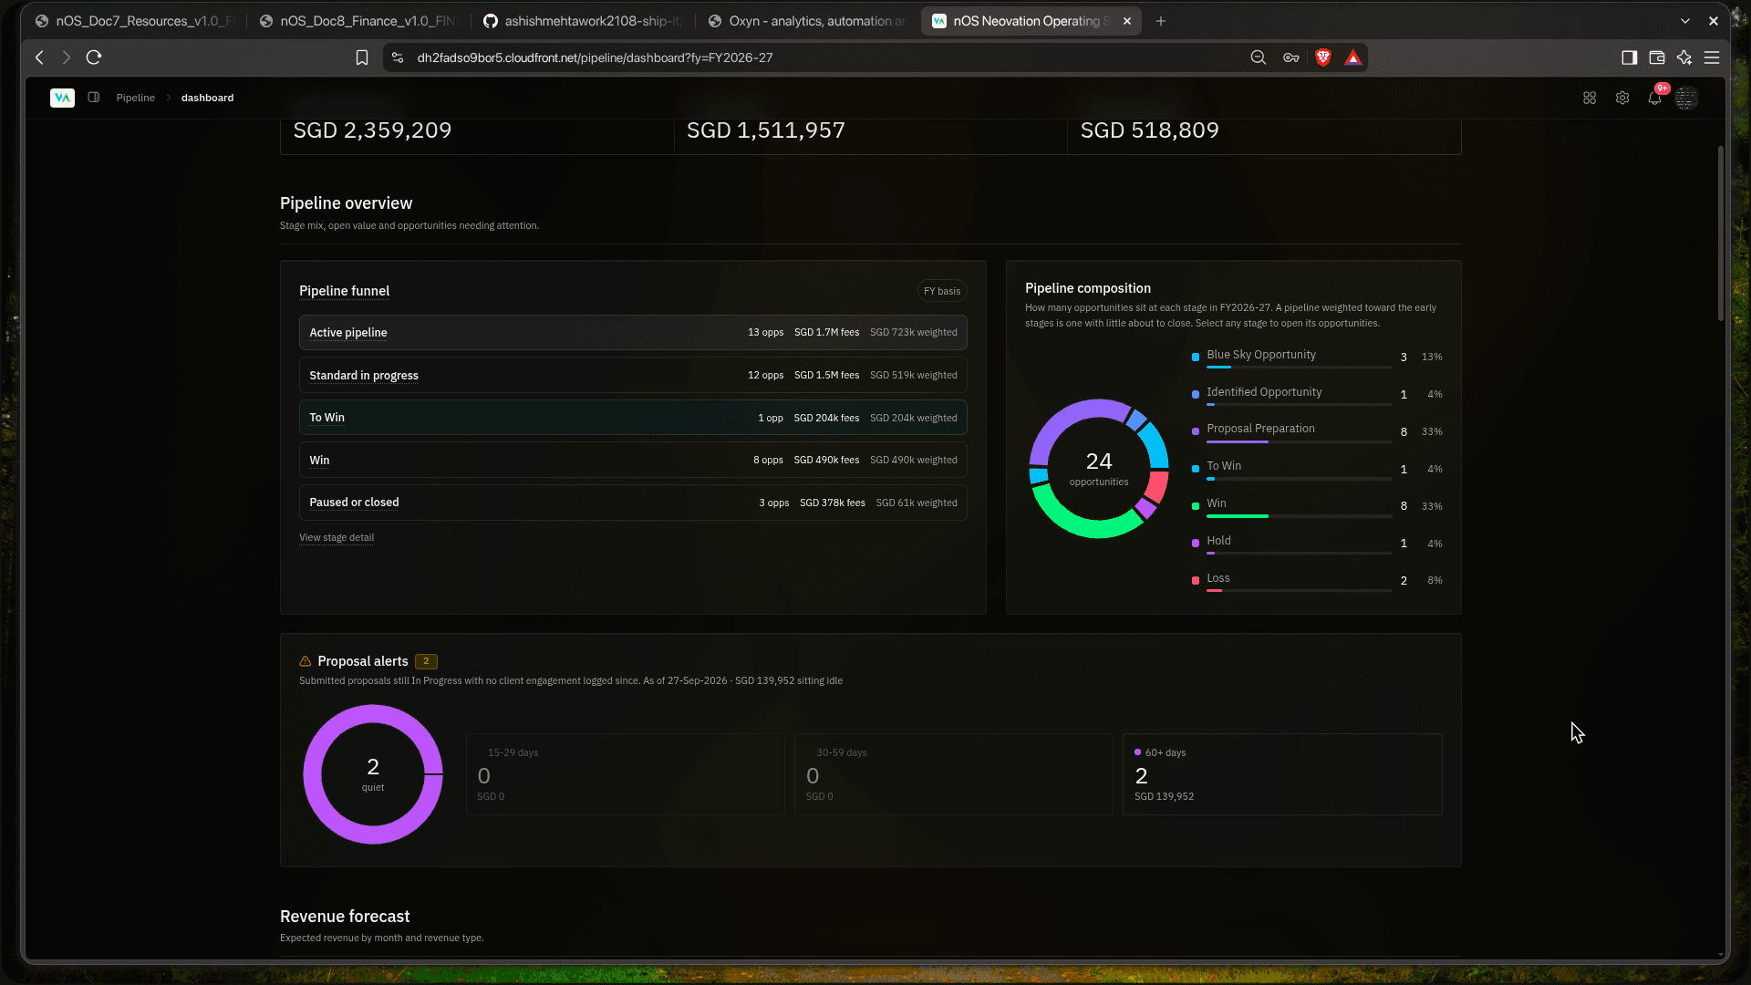
Task: Open the notifications bell
Action: coord(1654,98)
